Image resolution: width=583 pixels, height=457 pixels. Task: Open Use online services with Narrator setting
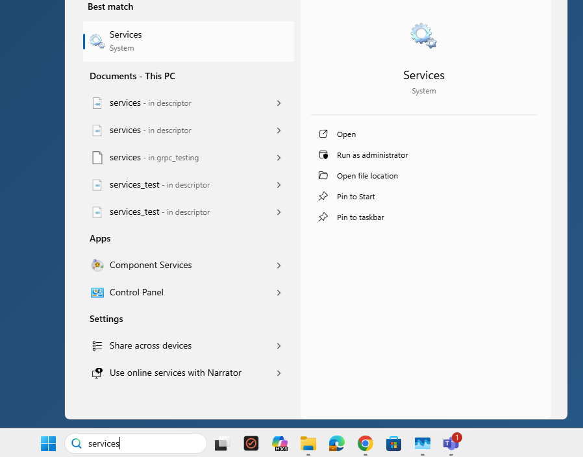[188, 373]
